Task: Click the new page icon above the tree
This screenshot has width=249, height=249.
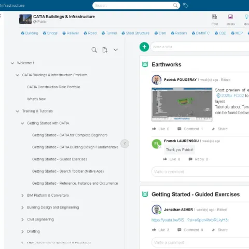Action: click(x=105, y=50)
